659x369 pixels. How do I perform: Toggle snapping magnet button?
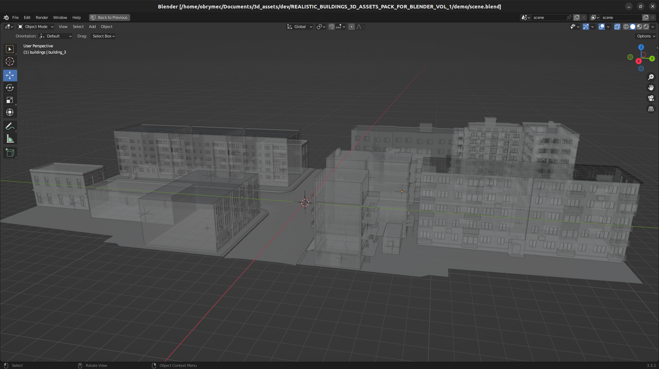332,27
